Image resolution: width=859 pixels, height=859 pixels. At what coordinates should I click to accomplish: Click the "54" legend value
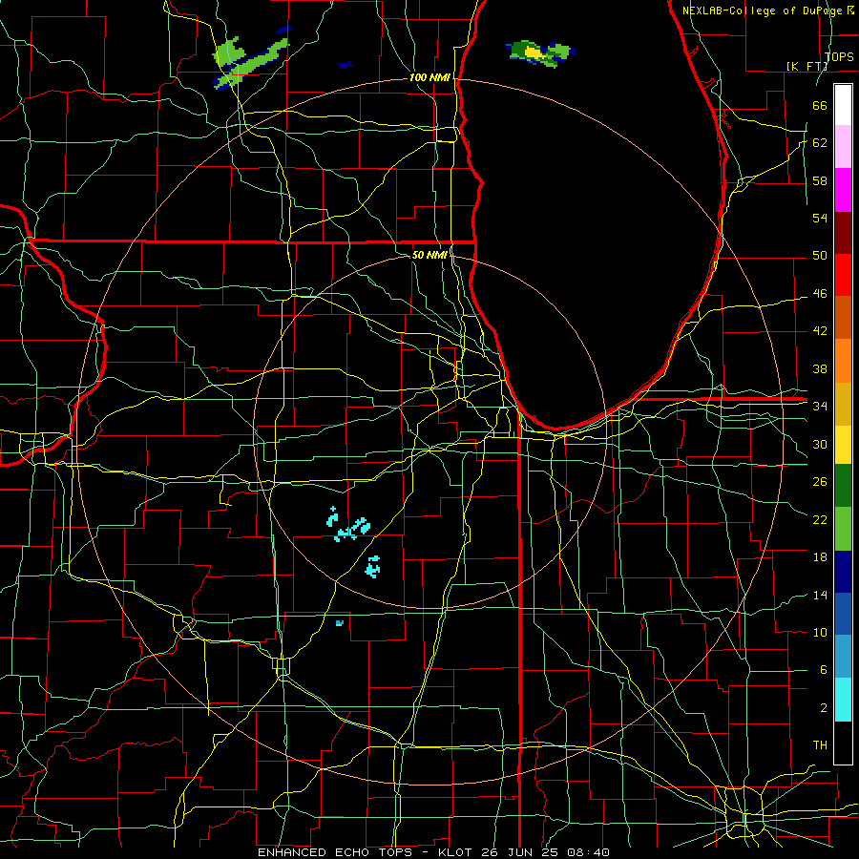coord(820,218)
